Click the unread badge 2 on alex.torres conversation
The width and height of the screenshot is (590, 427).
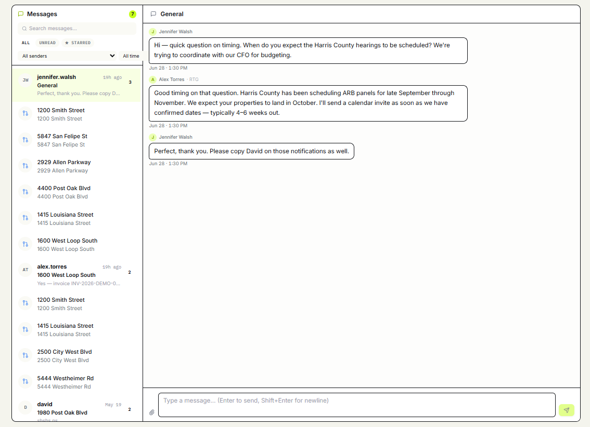click(x=130, y=272)
